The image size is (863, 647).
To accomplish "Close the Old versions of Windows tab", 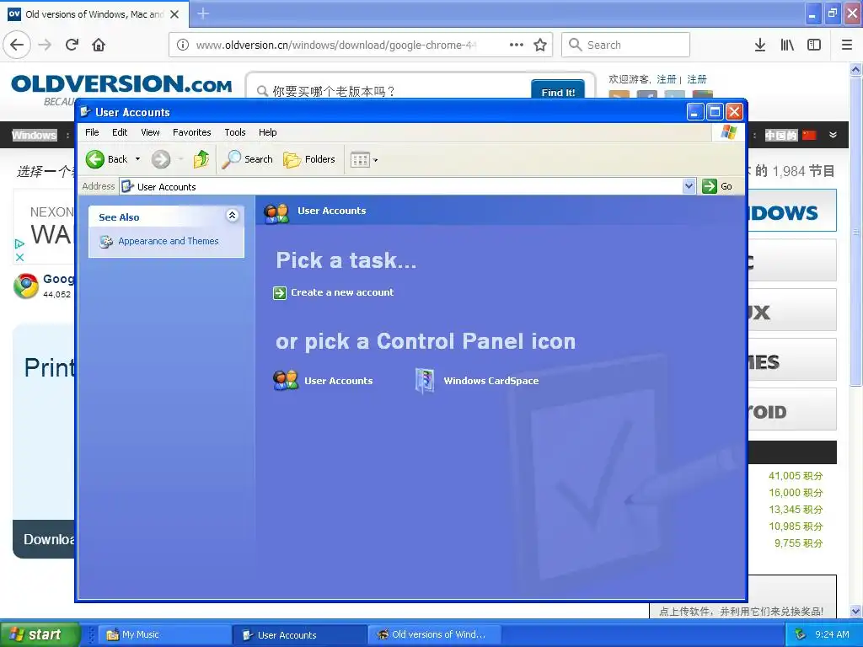I will (174, 14).
